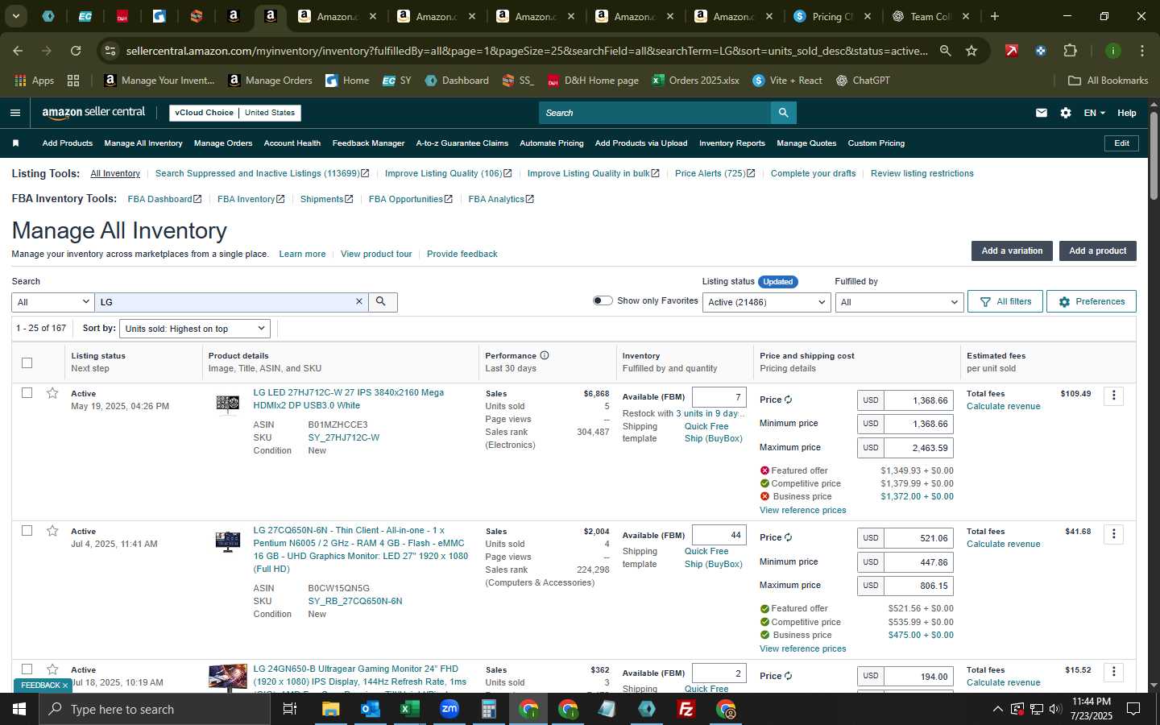Click Edit in the navigation bar
1160x725 pixels.
[1121, 143]
